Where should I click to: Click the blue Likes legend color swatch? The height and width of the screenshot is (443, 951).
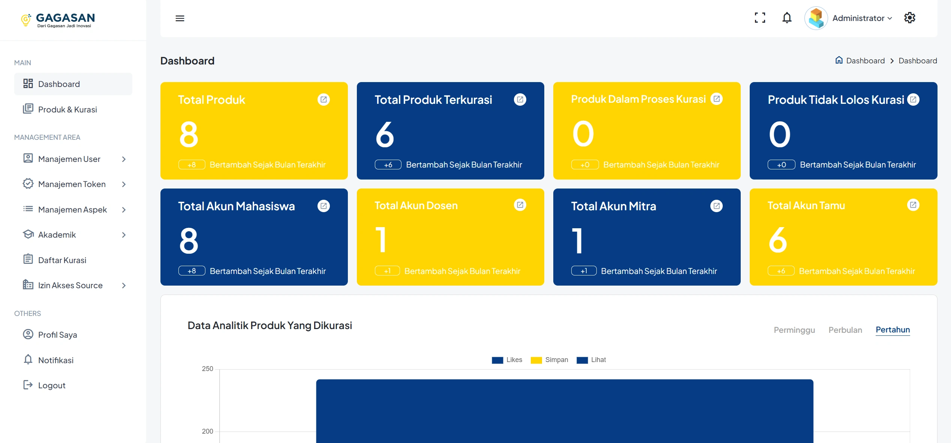click(x=497, y=360)
